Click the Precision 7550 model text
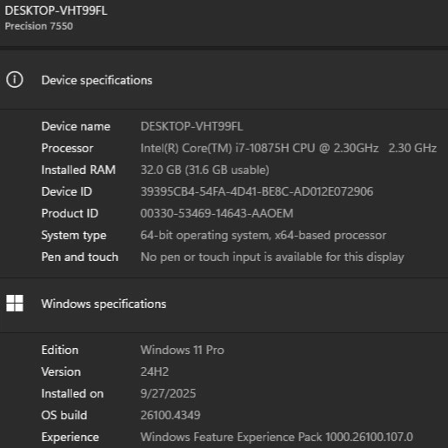448x448 pixels. click(x=39, y=26)
